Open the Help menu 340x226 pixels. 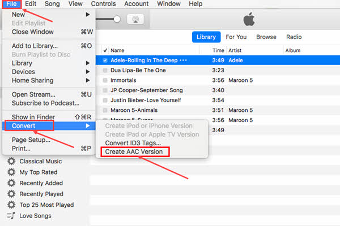pos(195,4)
